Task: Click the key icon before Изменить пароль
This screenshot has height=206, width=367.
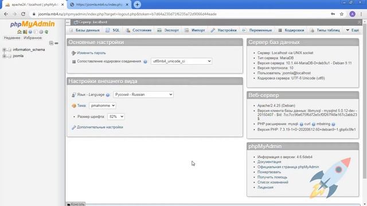Action: click(74, 53)
